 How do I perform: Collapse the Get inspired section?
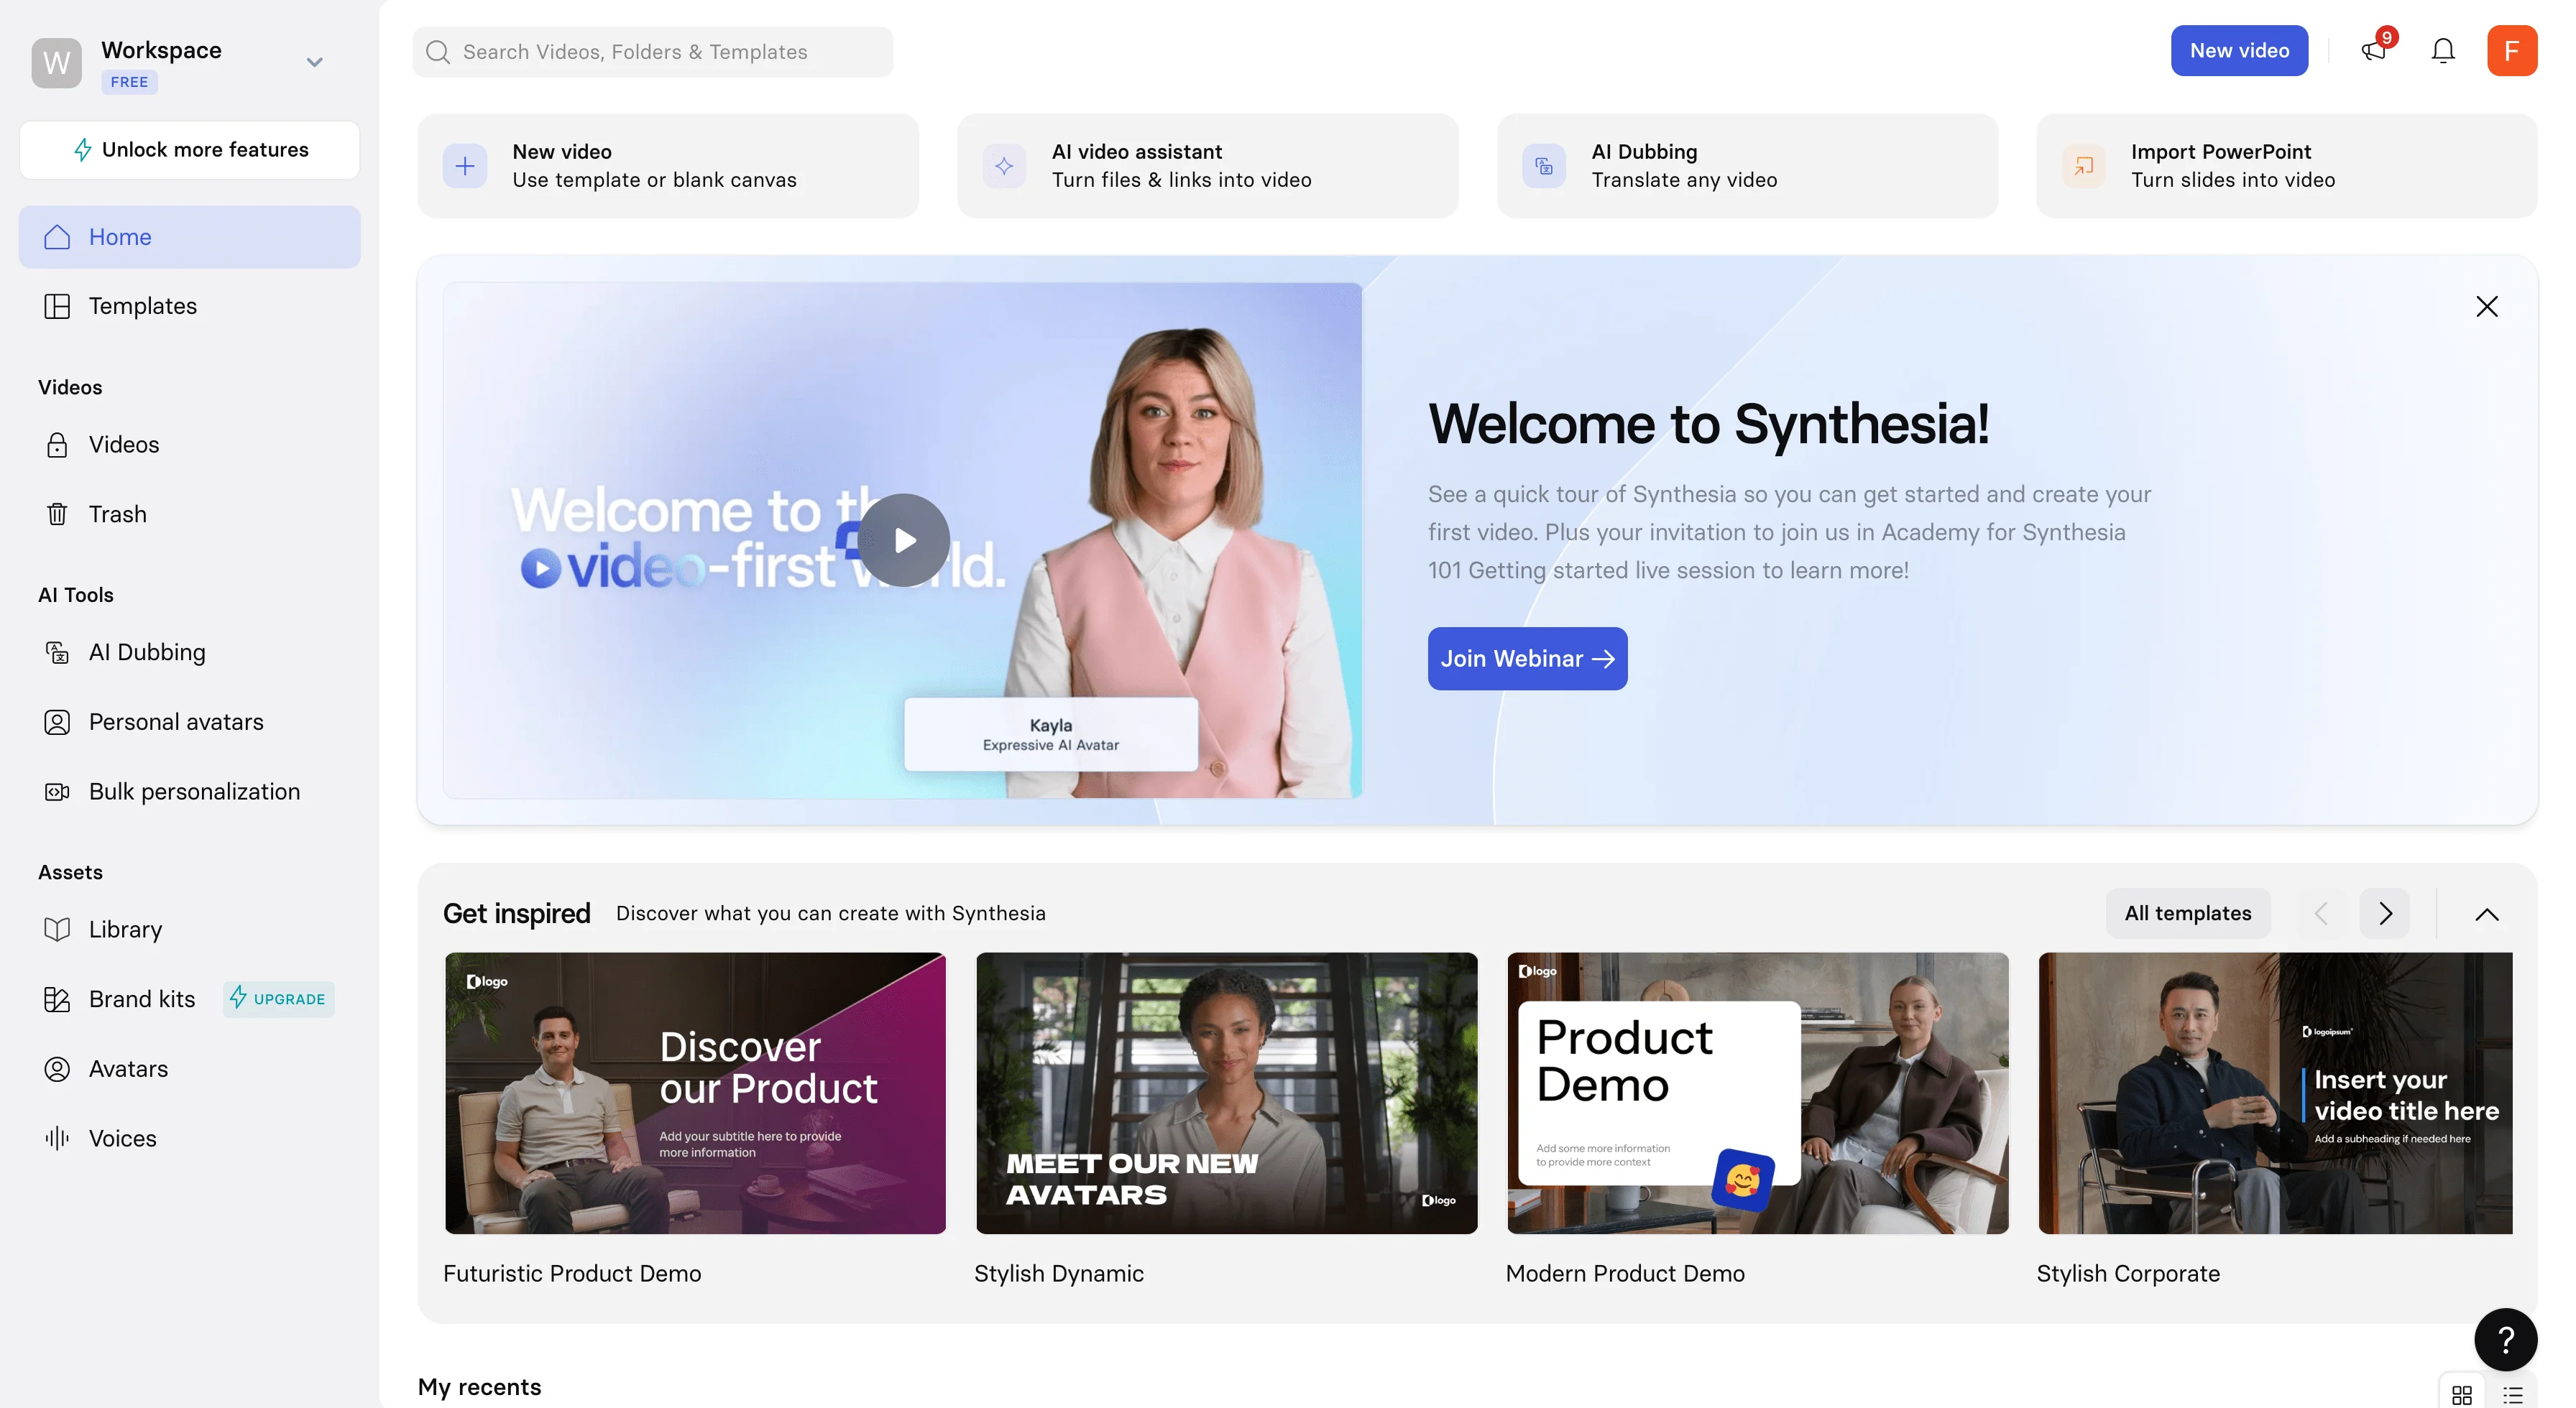[x=2487, y=913]
